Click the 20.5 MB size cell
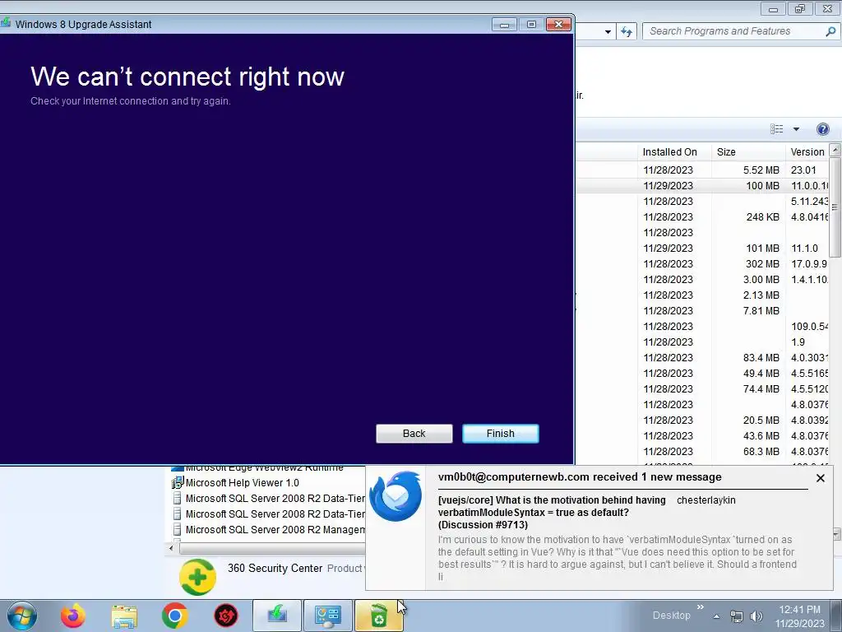The image size is (842, 632). 761,421
